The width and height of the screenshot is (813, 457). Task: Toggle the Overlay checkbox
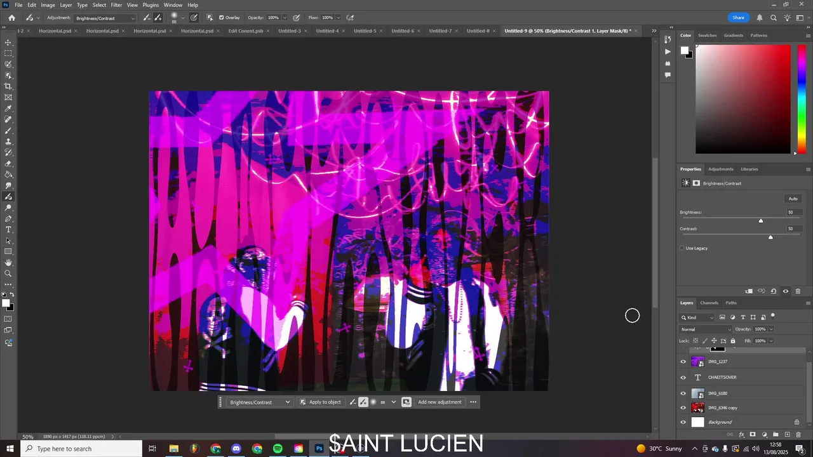coord(221,18)
